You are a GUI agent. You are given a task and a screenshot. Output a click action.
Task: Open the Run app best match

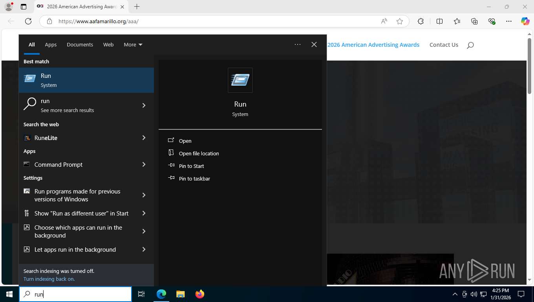(x=86, y=80)
